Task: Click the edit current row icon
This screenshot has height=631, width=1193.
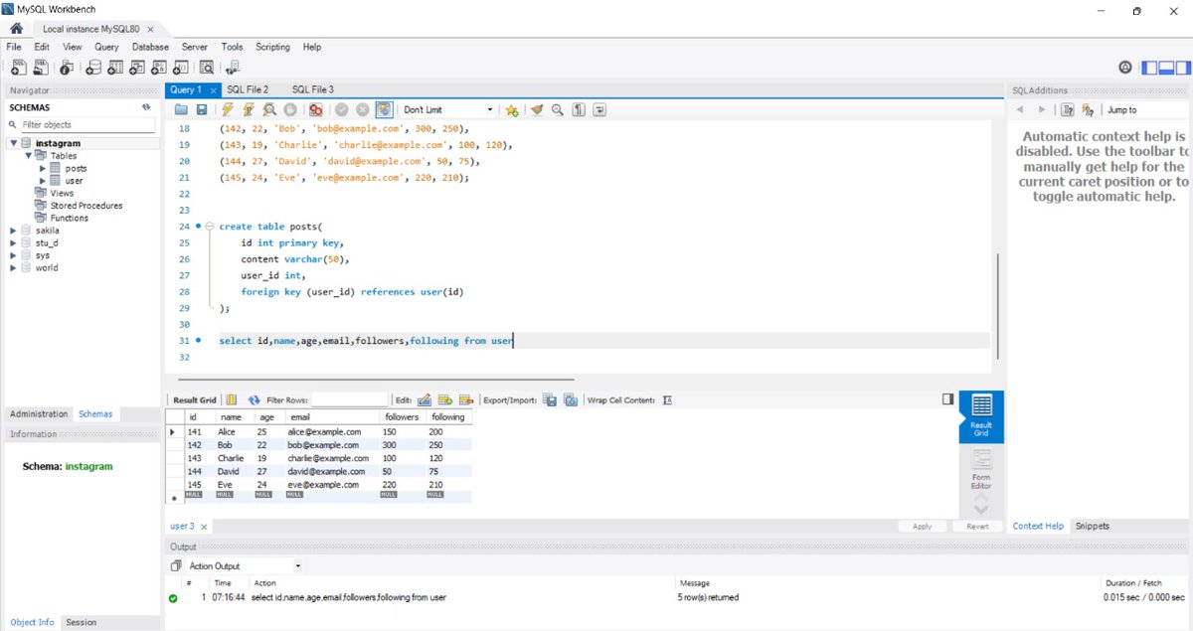Action: (425, 399)
